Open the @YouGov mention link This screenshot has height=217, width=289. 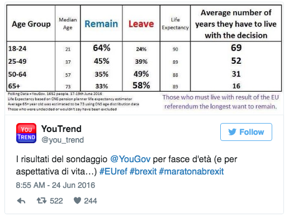(130, 159)
